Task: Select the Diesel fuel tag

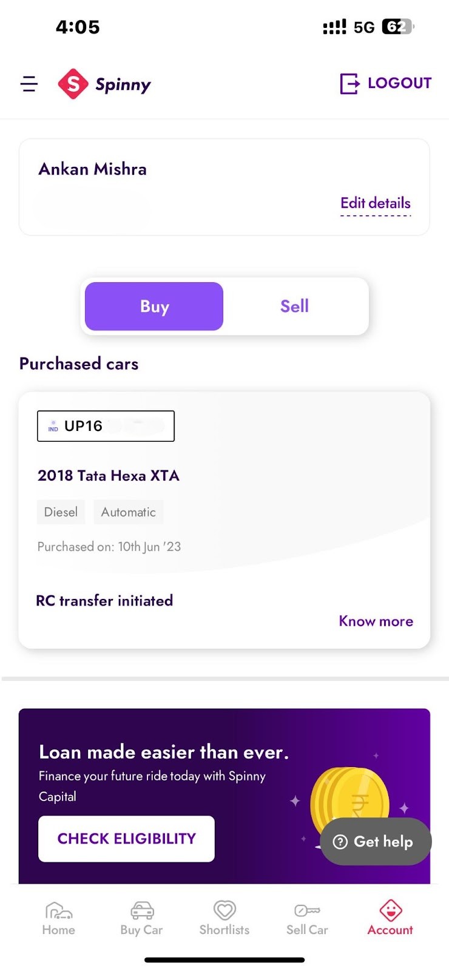Action: click(61, 512)
